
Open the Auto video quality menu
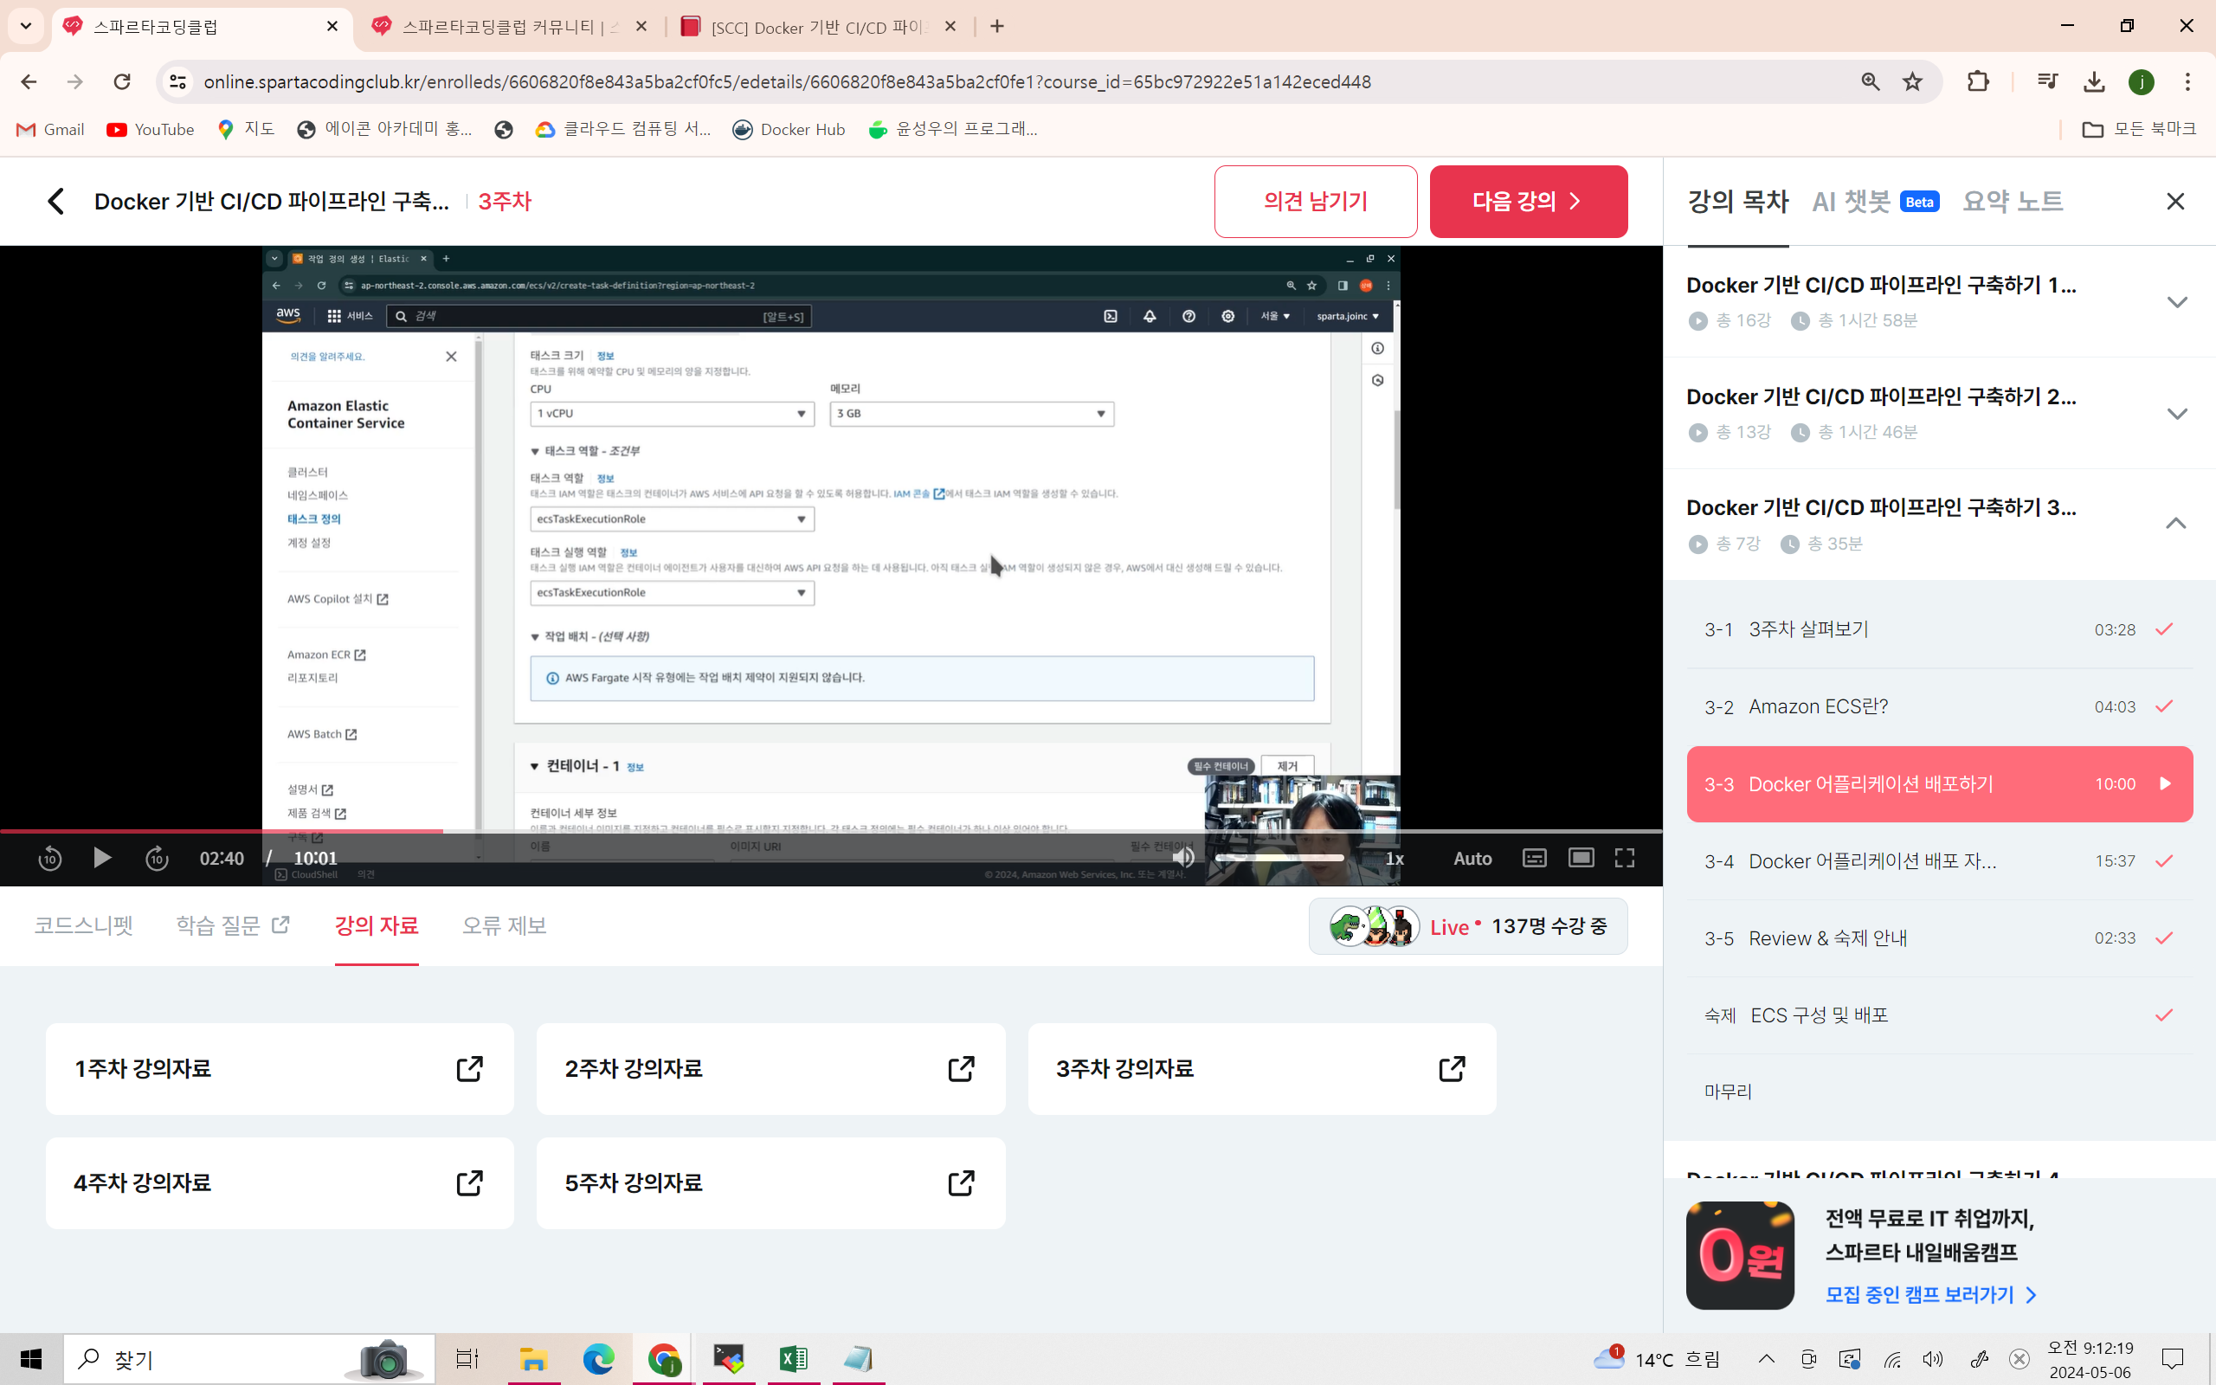[1472, 859]
